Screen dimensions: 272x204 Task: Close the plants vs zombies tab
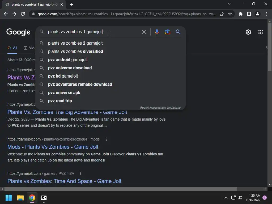pos(62,5)
